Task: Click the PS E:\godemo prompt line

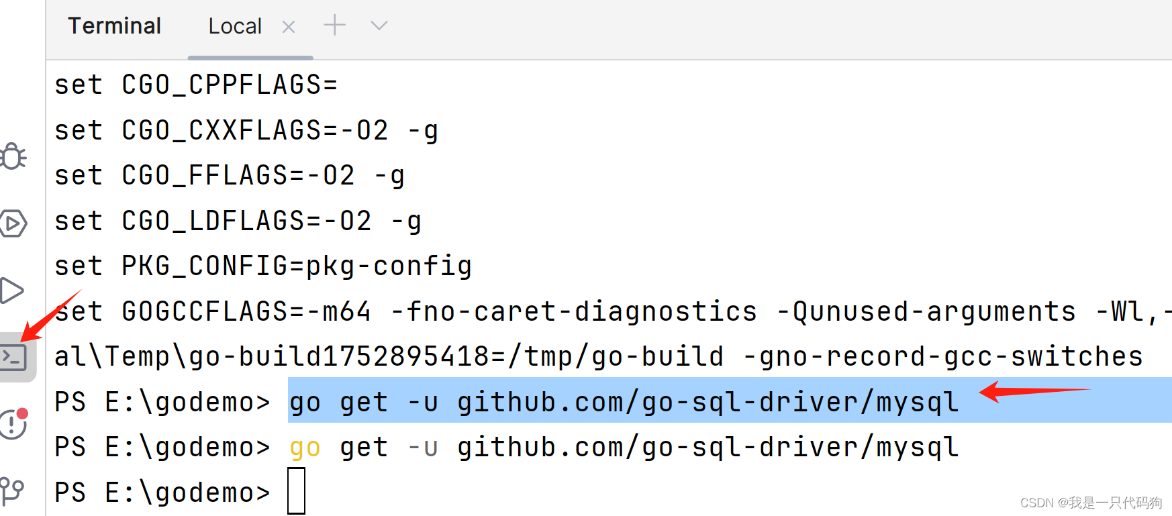Action: 161,491
